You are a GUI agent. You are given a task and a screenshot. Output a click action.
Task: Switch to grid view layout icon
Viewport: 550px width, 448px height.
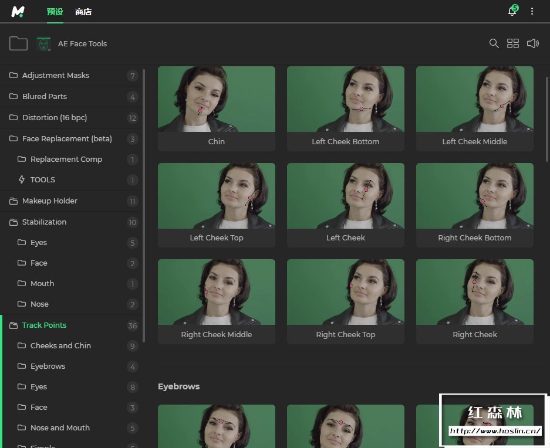click(513, 43)
